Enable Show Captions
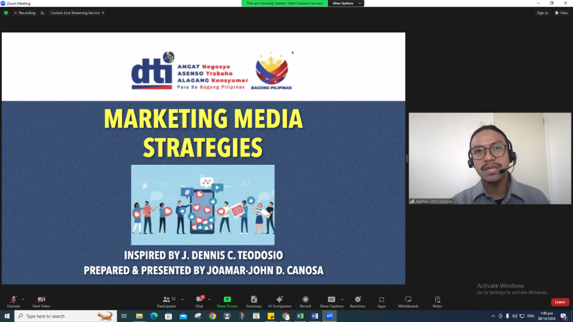 point(332,302)
